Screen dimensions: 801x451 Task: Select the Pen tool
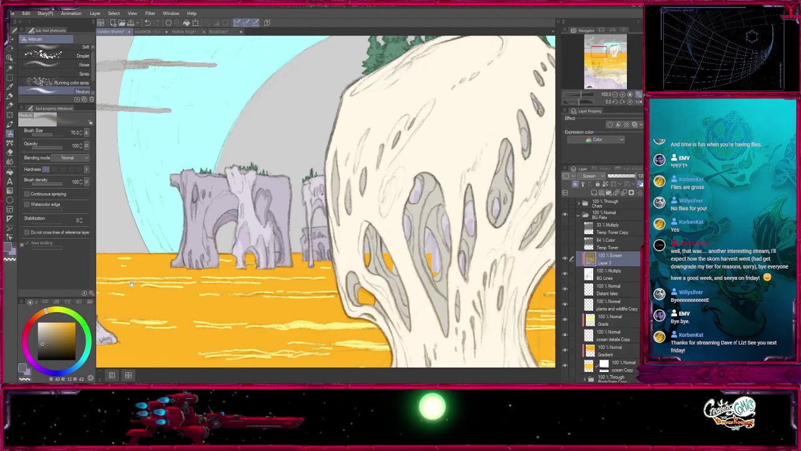(10, 96)
